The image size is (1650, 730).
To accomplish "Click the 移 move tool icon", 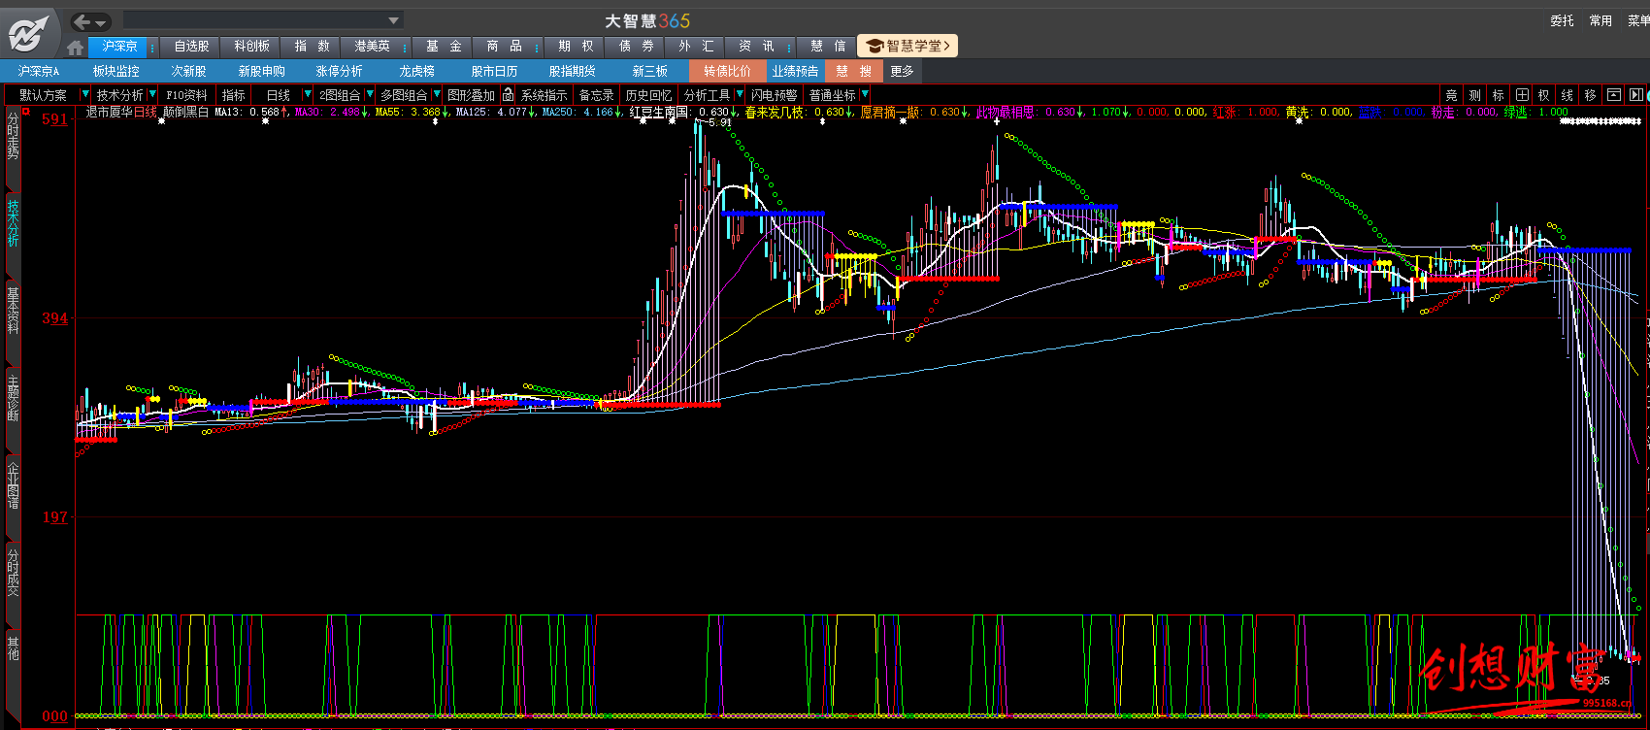I will [1590, 95].
